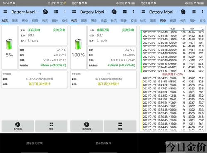207x153 pixels.
Task: Select the history row 2021/01/20 12:34:48
Action: point(173,110)
